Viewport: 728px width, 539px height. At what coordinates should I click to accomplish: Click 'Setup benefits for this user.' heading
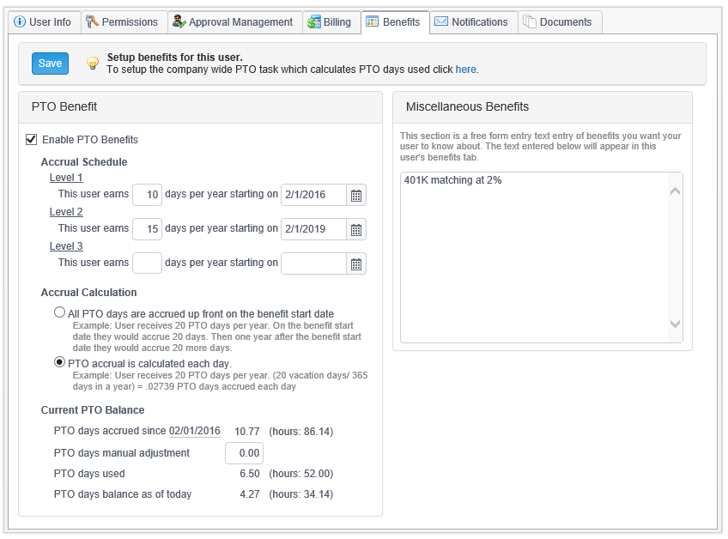point(174,58)
